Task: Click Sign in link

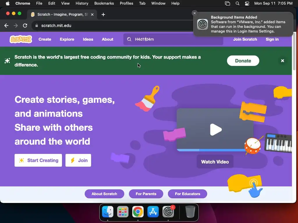Action: [272, 39]
